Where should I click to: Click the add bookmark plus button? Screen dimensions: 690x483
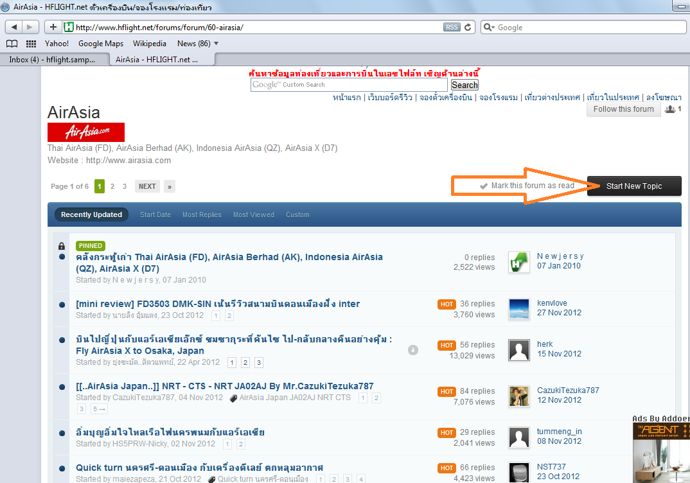click(x=53, y=27)
